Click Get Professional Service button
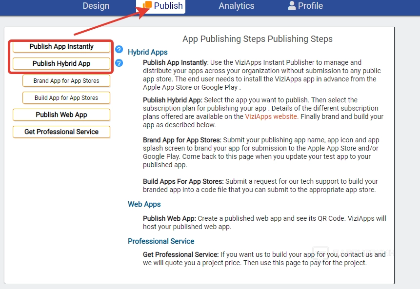Image resolution: width=420 pixels, height=289 pixels. 61,132
